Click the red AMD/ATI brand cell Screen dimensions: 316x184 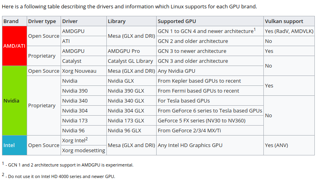[14, 46]
